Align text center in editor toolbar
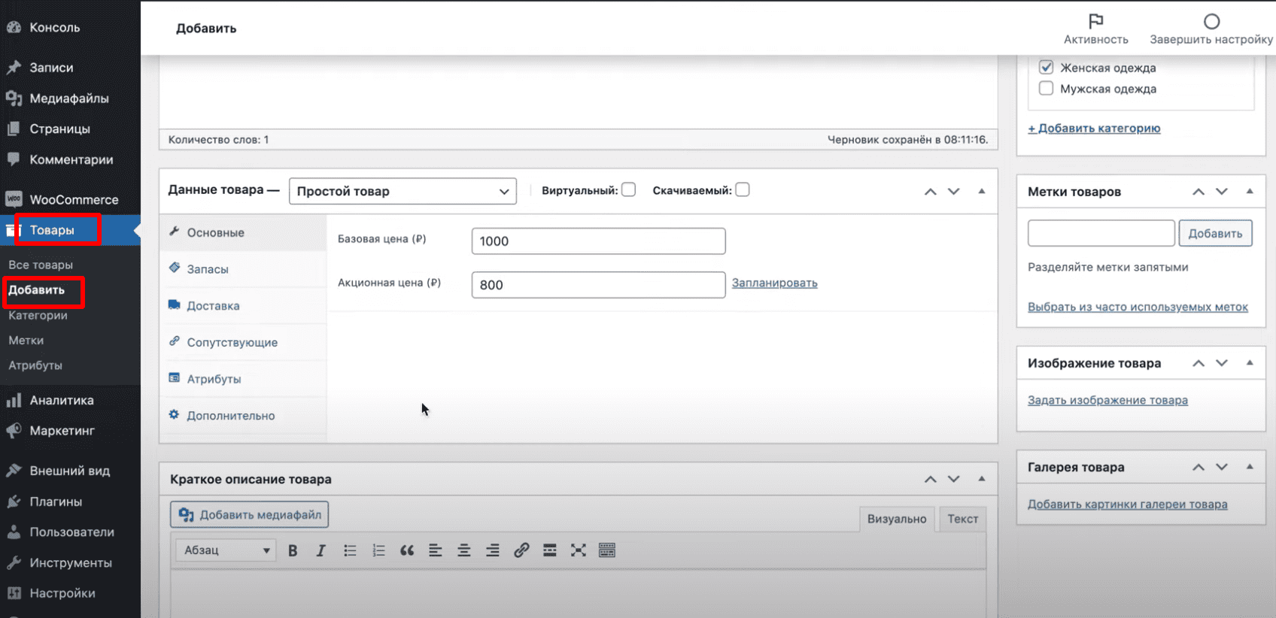The image size is (1276, 618). (x=464, y=550)
